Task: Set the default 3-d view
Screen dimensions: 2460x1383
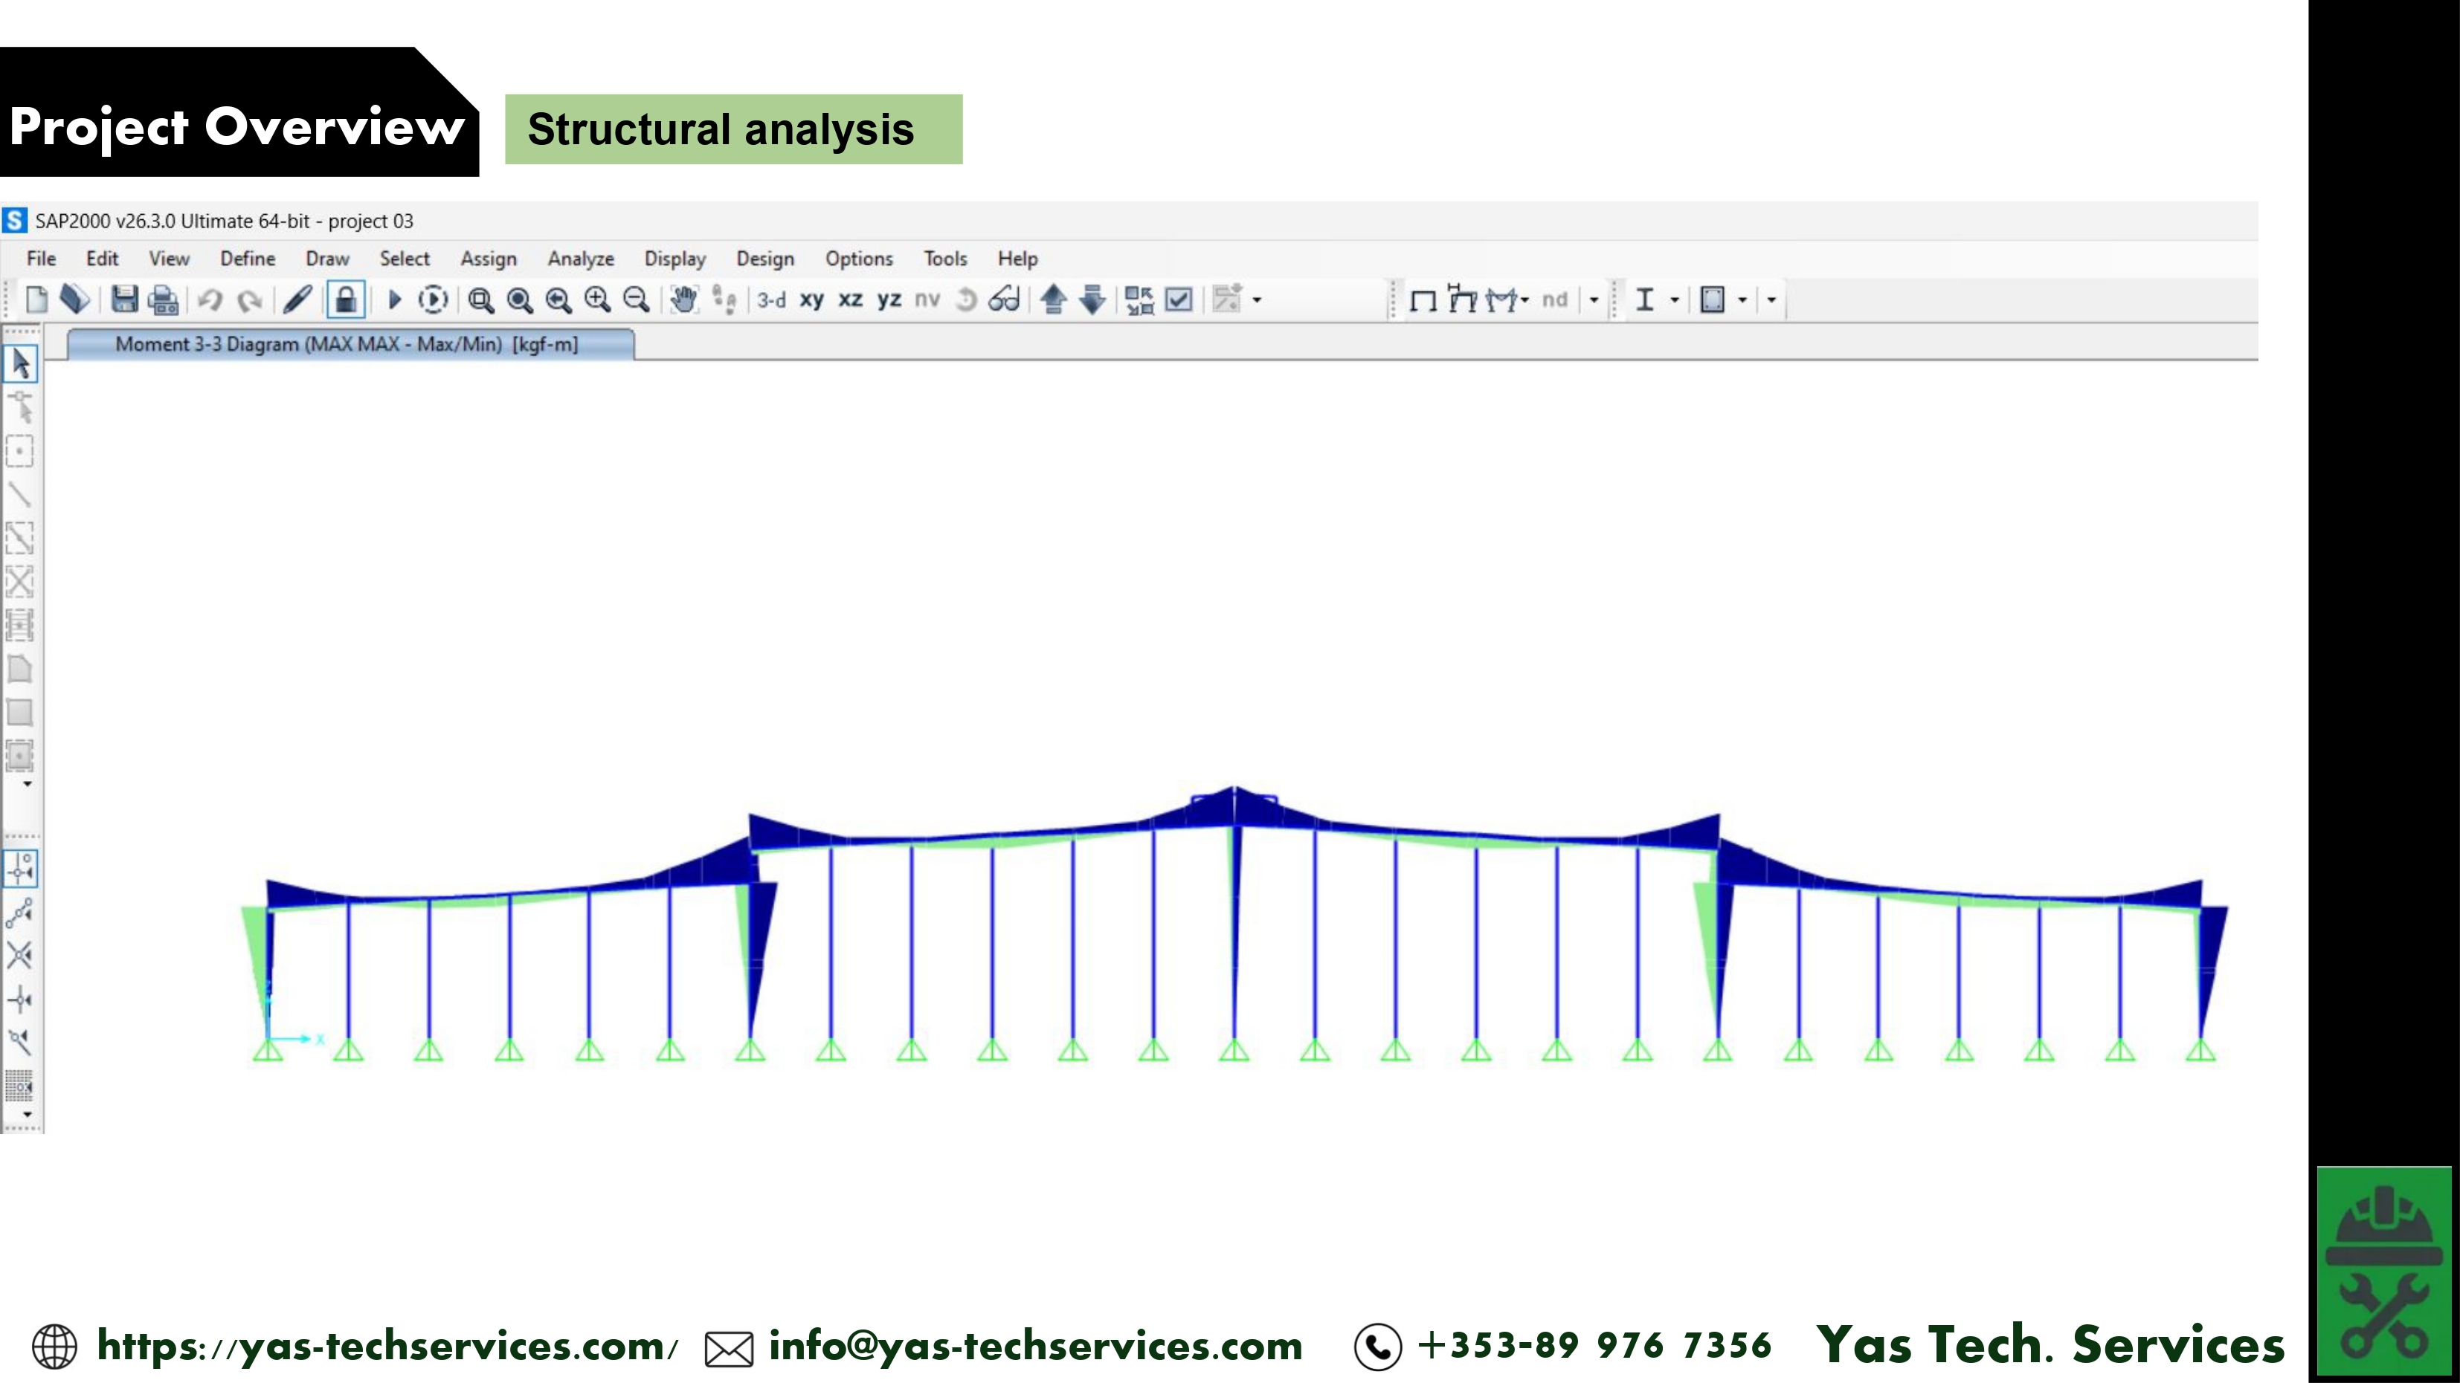Action: pyautogui.click(x=770, y=299)
